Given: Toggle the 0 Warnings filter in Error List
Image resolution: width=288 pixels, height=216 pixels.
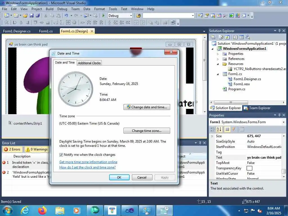Looking at the screenshot, I should [x=36, y=149].
